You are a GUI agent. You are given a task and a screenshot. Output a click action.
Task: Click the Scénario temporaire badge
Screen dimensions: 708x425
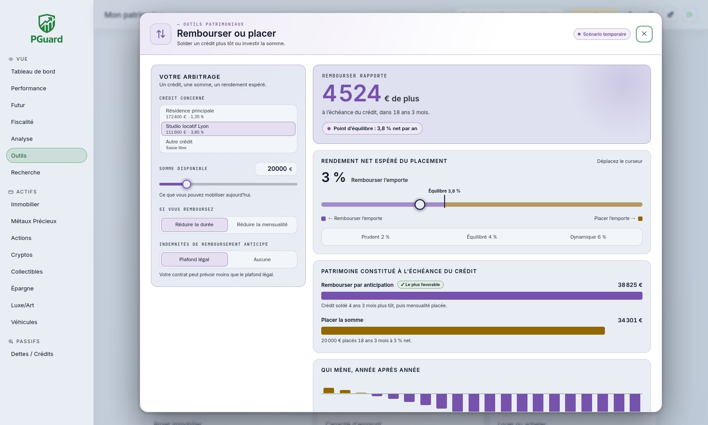click(602, 34)
